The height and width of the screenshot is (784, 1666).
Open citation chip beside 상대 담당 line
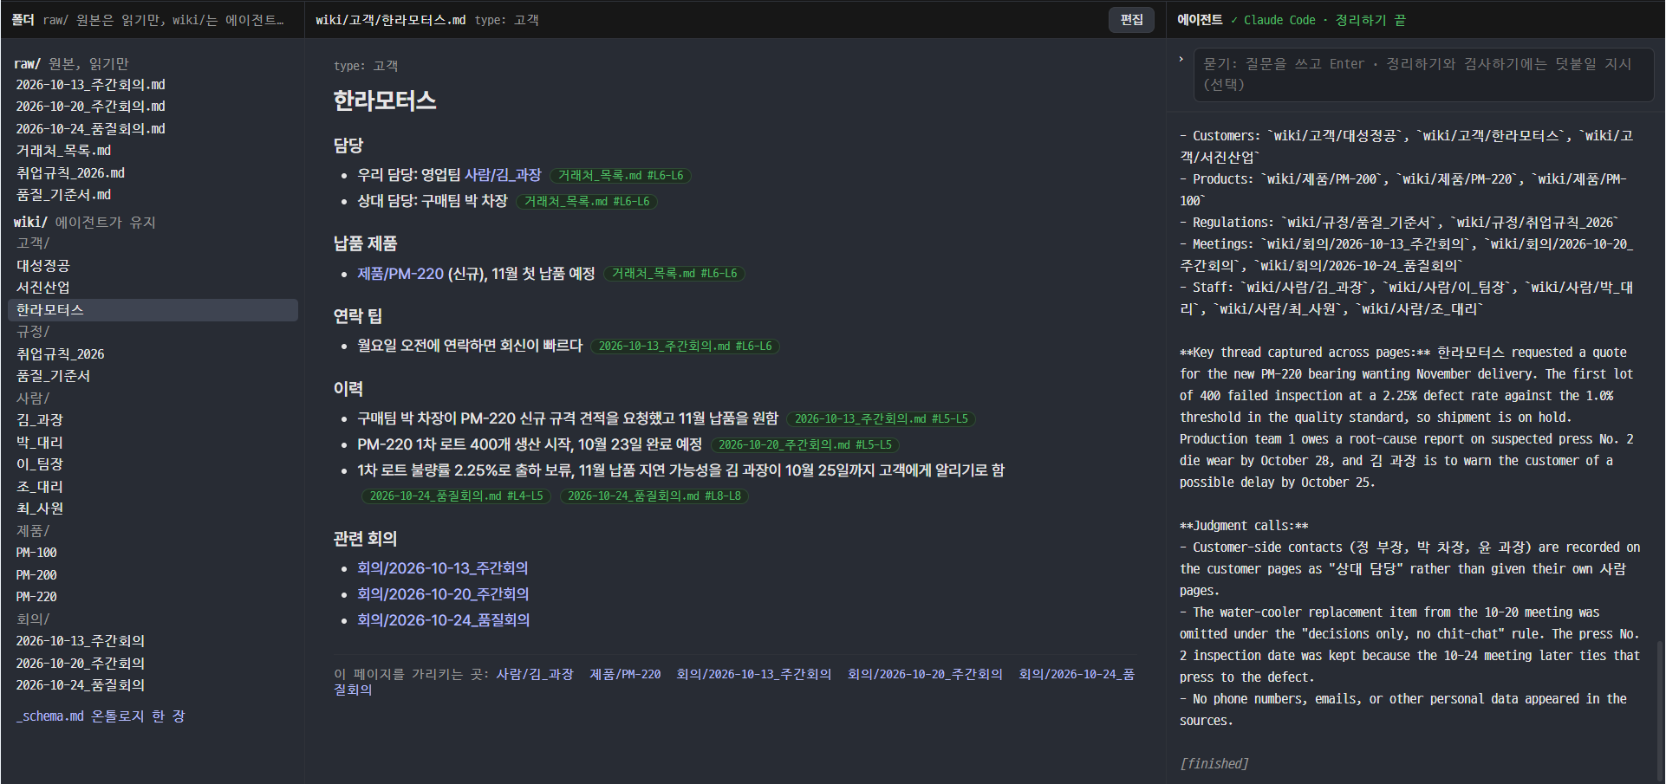(x=587, y=202)
